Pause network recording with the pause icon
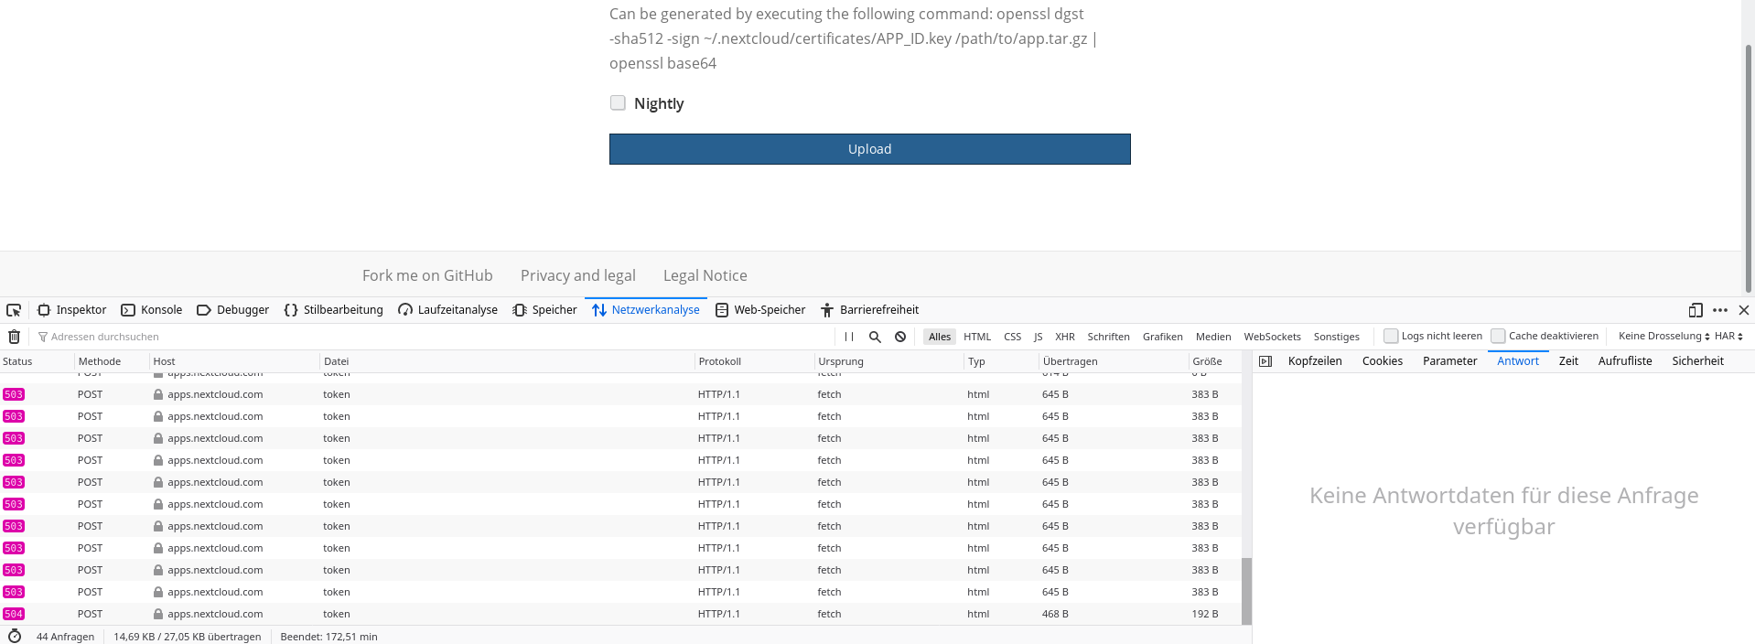Image resolution: width=1755 pixels, height=644 pixels. point(849,337)
